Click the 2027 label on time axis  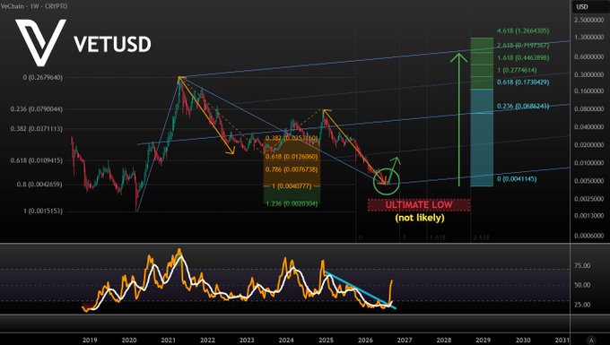pyautogui.click(x=405, y=340)
